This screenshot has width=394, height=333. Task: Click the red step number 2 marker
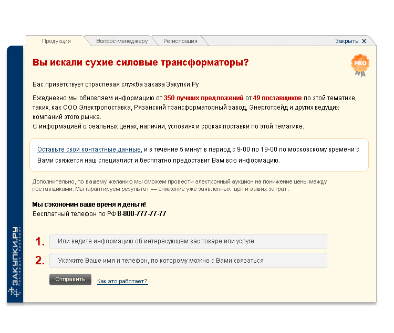(40, 261)
